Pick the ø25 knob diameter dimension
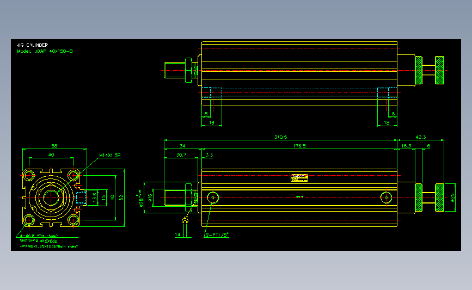 452,198
